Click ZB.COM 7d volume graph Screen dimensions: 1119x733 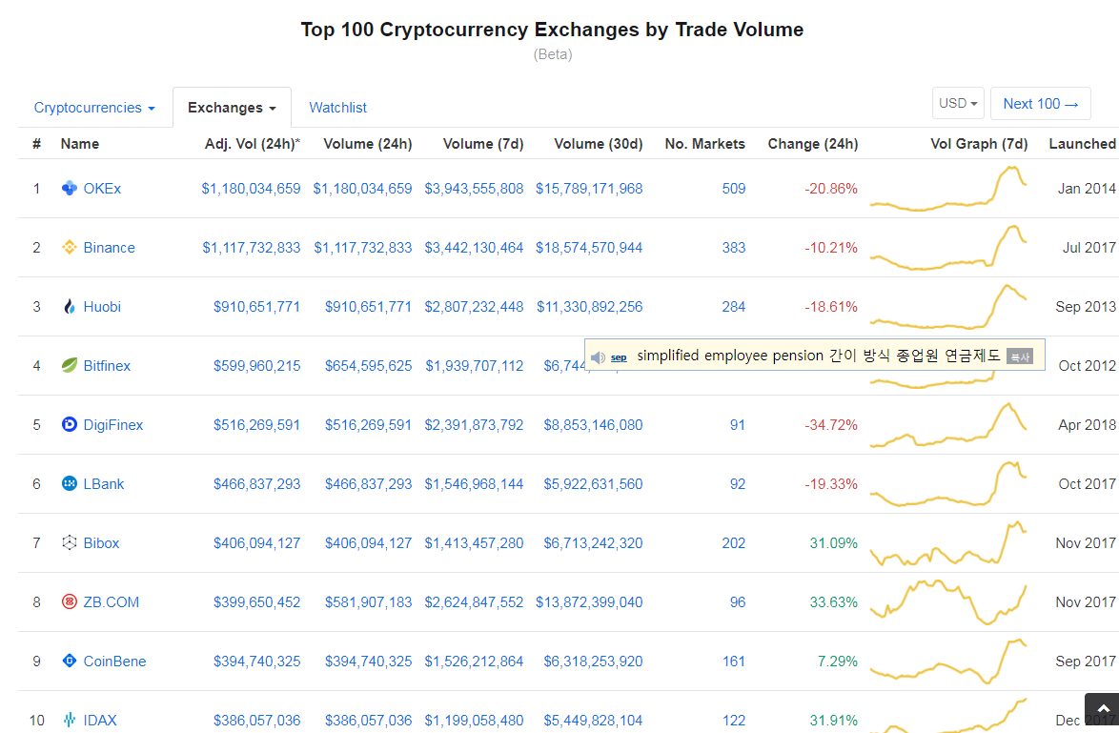point(948,601)
